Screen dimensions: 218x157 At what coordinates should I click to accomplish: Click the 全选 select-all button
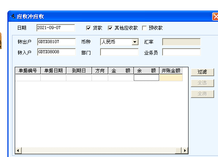pos(202,83)
